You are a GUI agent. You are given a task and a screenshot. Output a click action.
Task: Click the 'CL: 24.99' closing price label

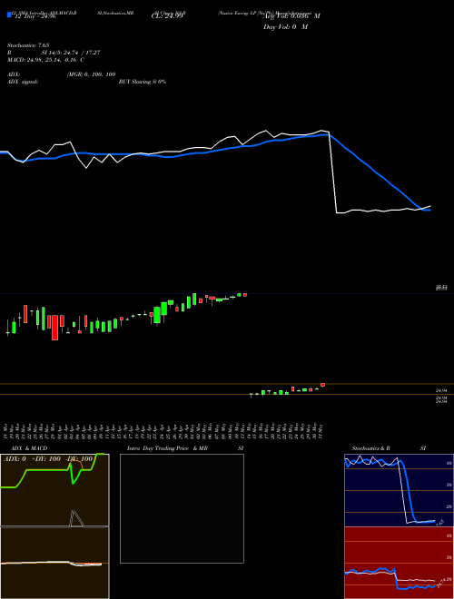[166, 17]
